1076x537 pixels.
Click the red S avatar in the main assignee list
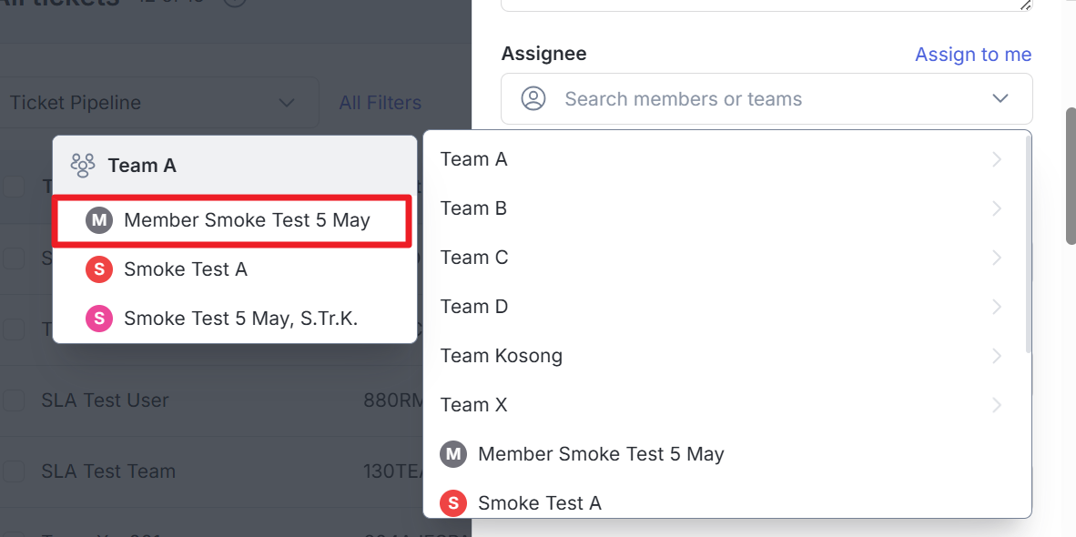453,502
